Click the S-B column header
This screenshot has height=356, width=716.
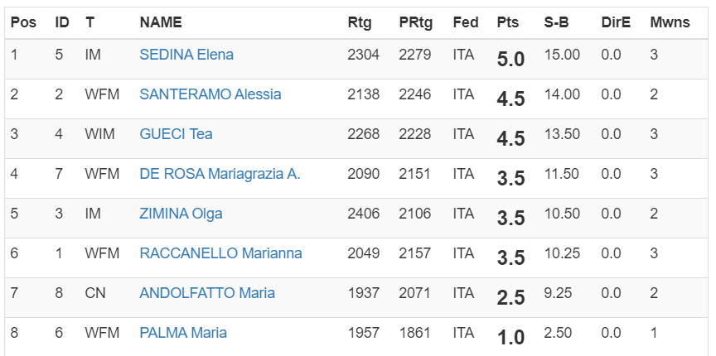pos(556,22)
